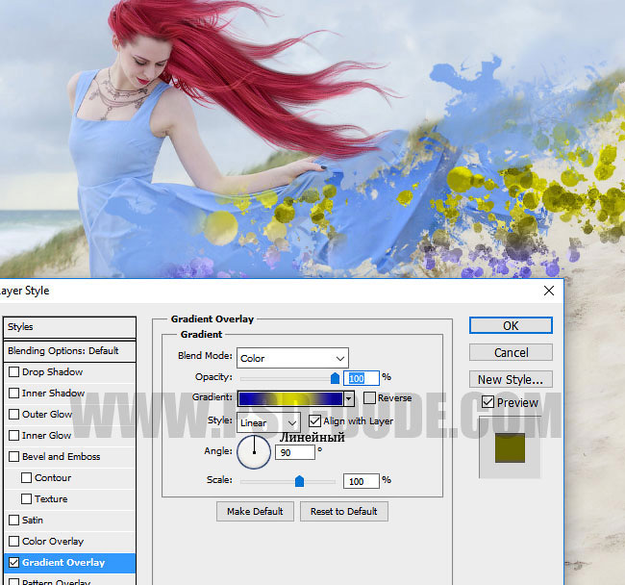Toggle the Reverse gradient checkbox
This screenshot has height=585, width=625.
pyautogui.click(x=369, y=397)
